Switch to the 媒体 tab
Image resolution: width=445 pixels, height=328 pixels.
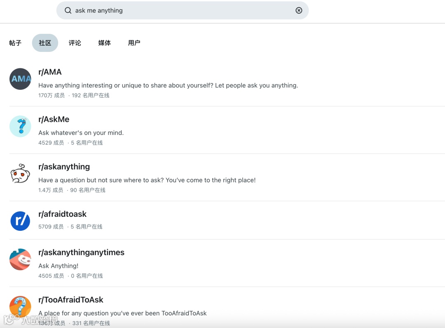coord(104,43)
